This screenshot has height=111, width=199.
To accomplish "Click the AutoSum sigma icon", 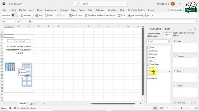I will coord(21,15).
